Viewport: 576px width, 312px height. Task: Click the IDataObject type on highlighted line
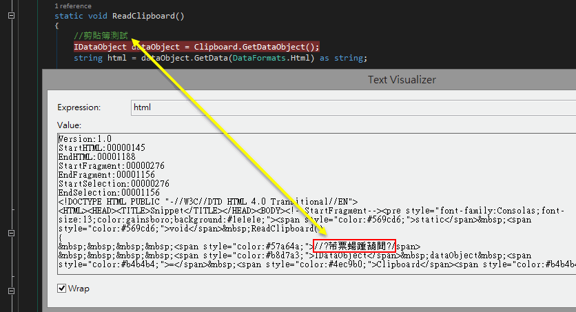[x=100, y=47]
